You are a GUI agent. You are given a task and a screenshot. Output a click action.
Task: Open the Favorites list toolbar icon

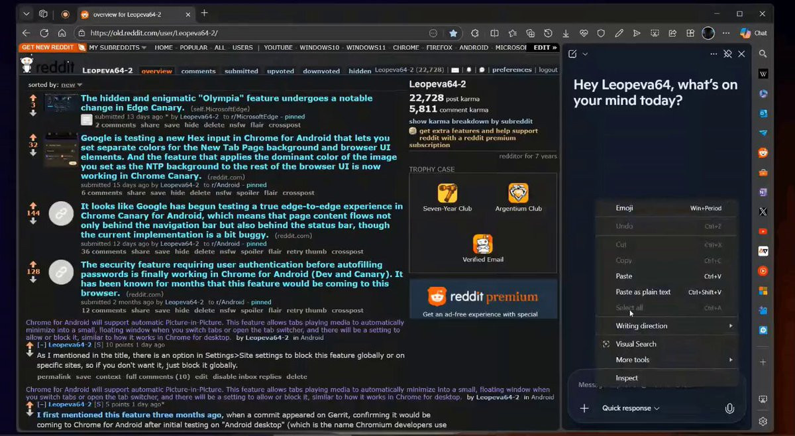point(512,33)
